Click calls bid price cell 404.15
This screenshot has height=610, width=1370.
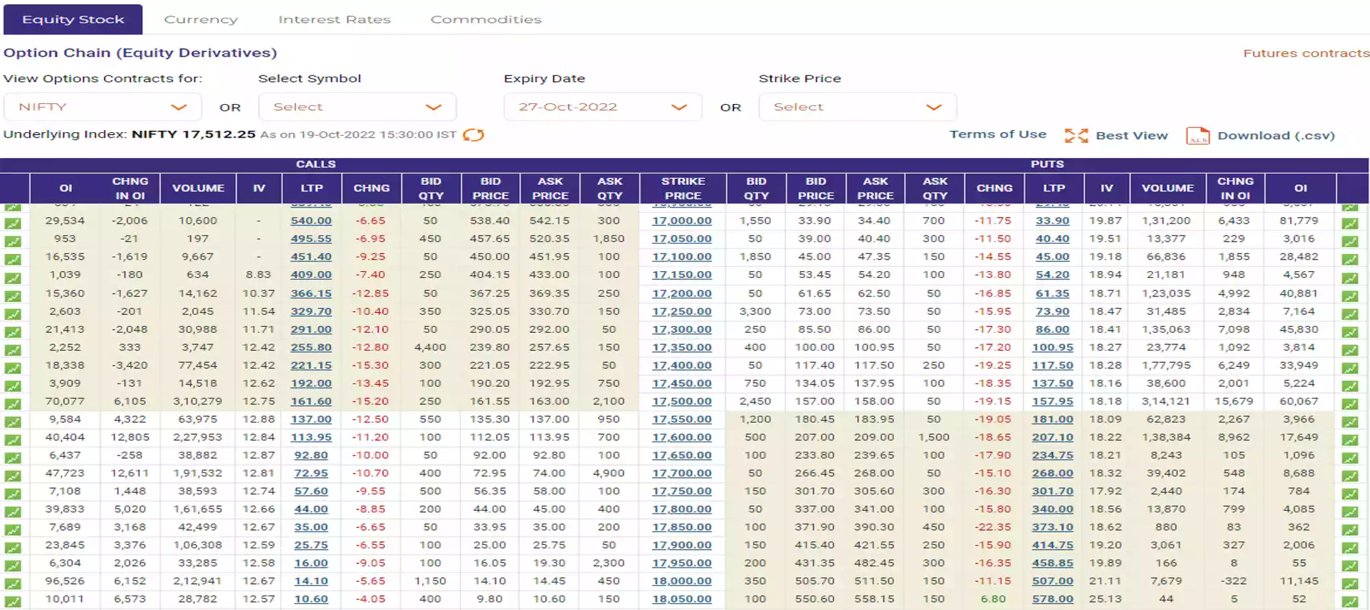click(490, 275)
